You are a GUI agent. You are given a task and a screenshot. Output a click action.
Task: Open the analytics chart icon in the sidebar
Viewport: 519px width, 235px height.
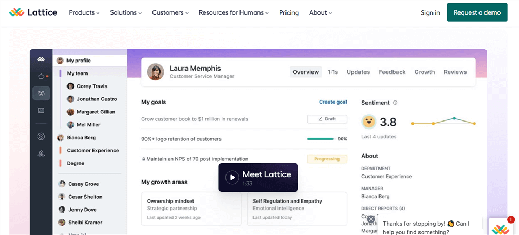point(41,110)
